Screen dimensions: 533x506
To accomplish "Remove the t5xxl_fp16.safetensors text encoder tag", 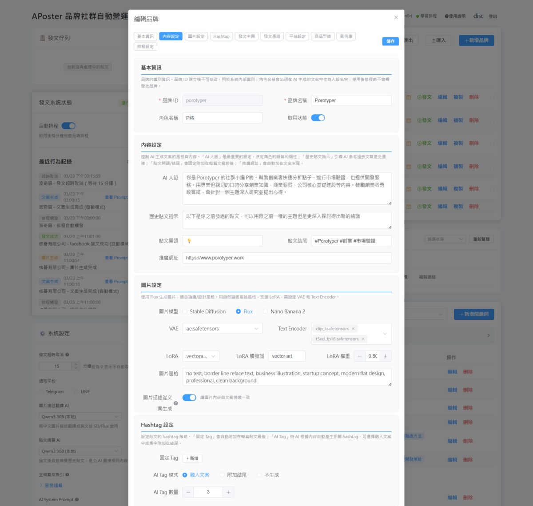I will tap(363, 339).
